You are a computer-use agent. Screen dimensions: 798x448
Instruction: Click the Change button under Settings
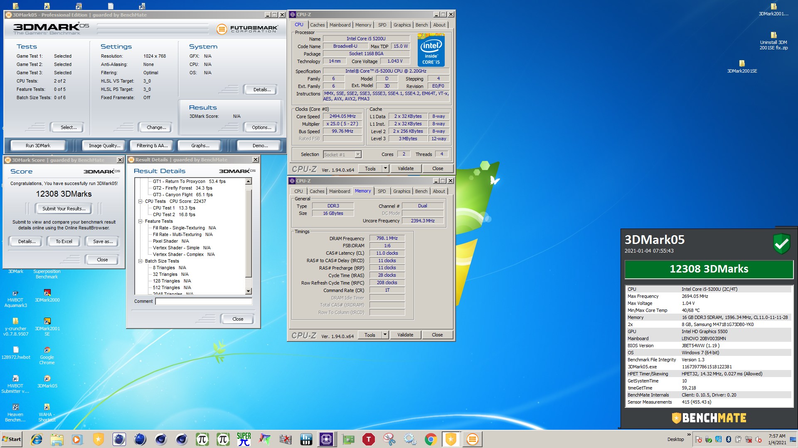(156, 127)
